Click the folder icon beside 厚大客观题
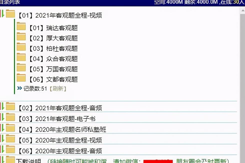 (21, 36)
